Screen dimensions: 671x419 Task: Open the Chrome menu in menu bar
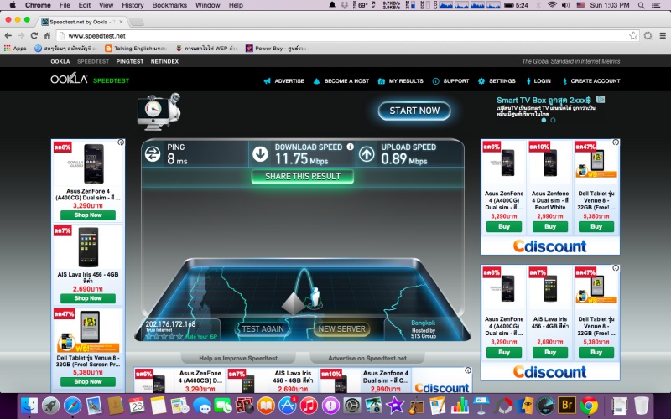tap(38, 5)
